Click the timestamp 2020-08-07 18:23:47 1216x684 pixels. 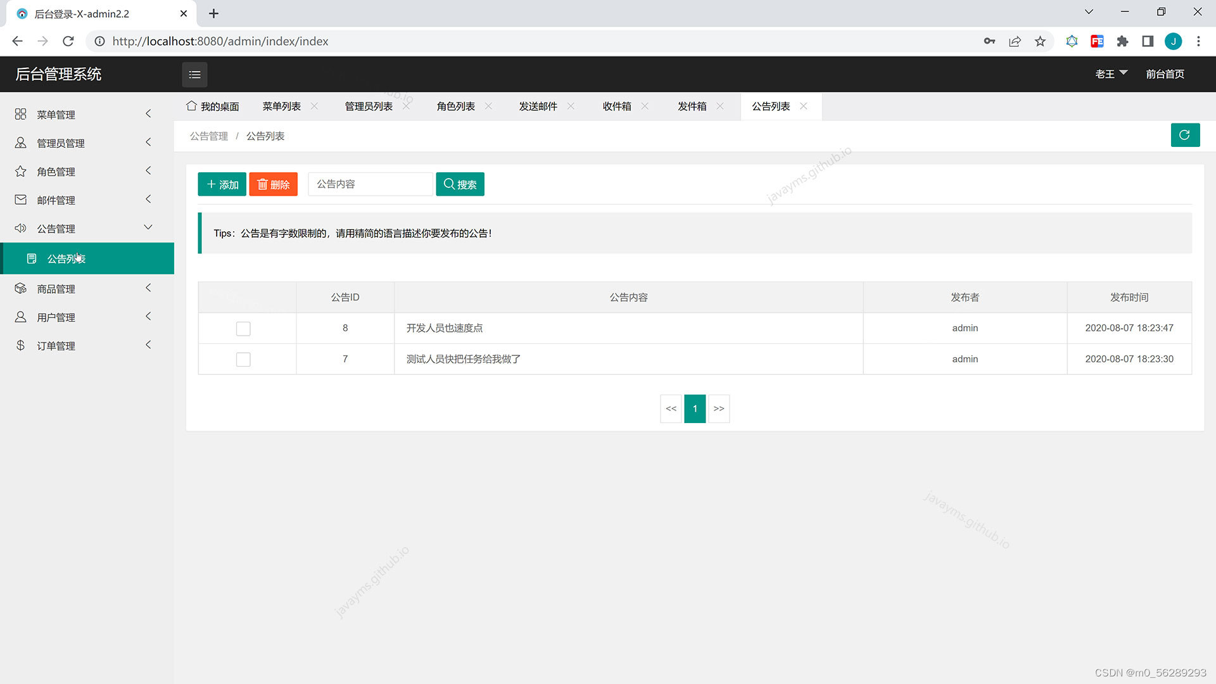[1129, 328]
